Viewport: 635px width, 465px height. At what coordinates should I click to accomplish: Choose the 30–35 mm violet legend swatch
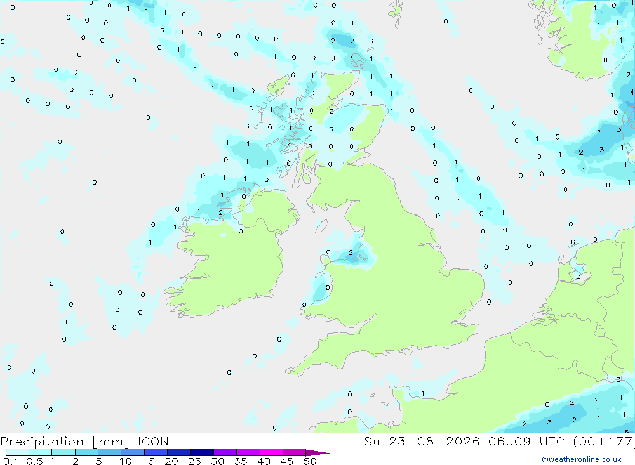[x=225, y=452]
